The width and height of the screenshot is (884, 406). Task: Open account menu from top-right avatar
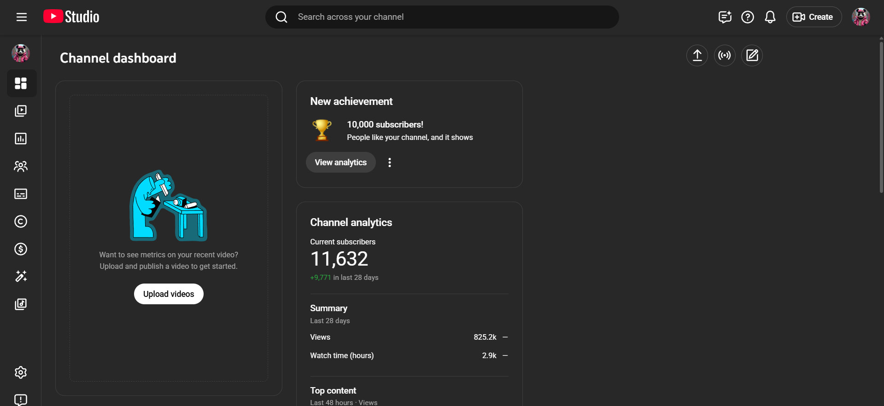click(x=861, y=17)
